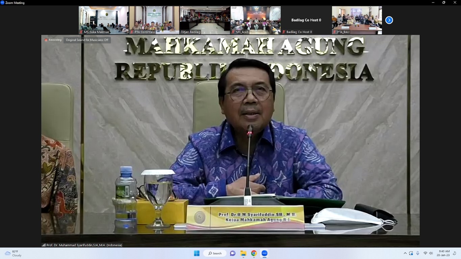Close the Zoom Meeting window
This screenshot has height=259, width=461.
[x=455, y=3]
